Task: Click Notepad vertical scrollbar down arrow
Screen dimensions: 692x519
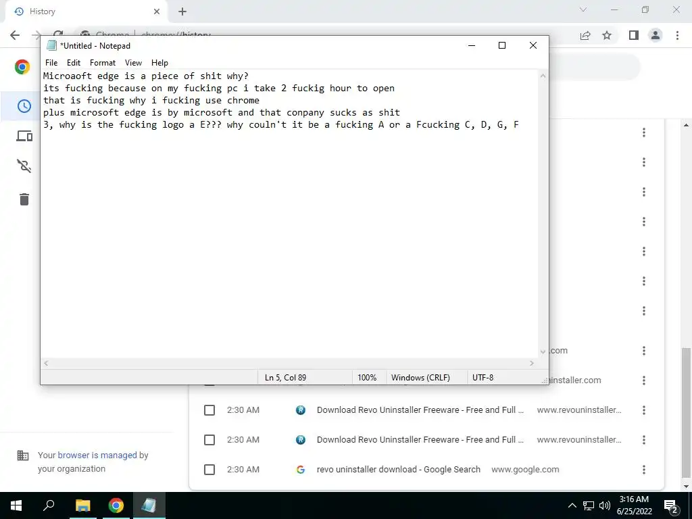Action: click(x=543, y=351)
